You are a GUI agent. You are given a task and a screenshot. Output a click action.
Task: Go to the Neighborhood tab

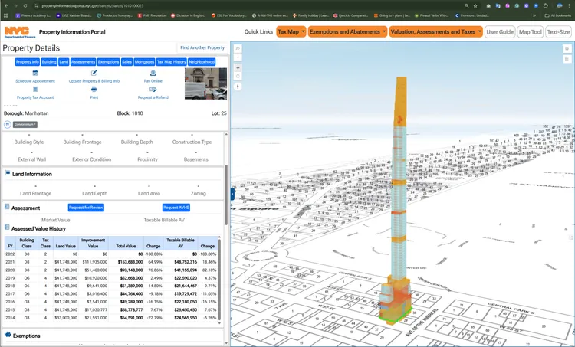click(202, 61)
